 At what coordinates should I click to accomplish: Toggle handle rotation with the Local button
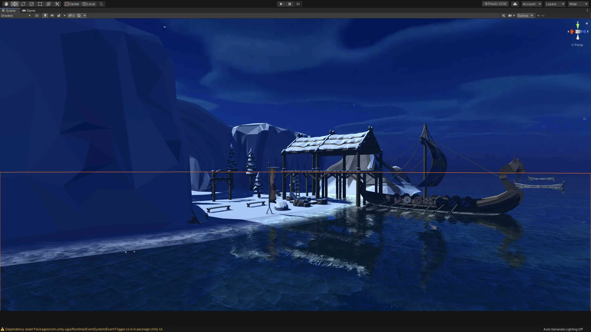[89, 4]
